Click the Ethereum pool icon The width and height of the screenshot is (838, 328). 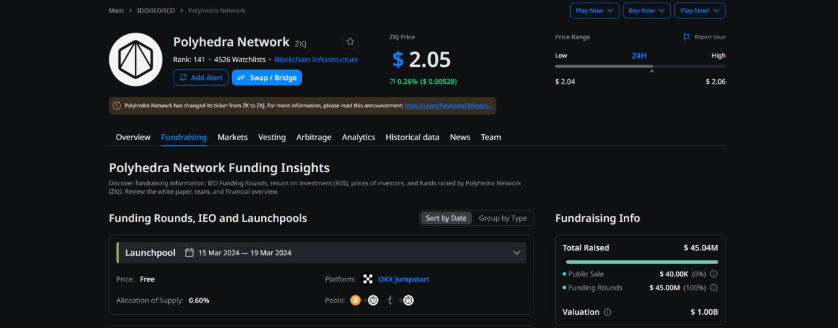(391, 301)
